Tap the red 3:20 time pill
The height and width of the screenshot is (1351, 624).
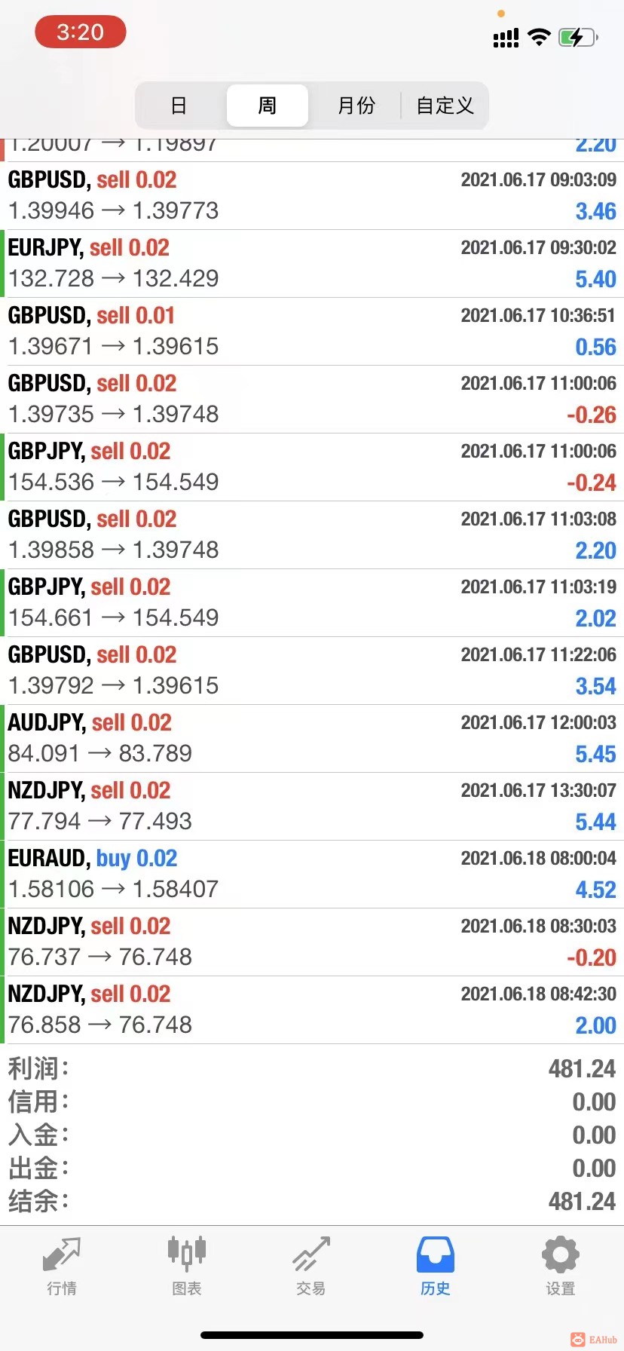(80, 32)
